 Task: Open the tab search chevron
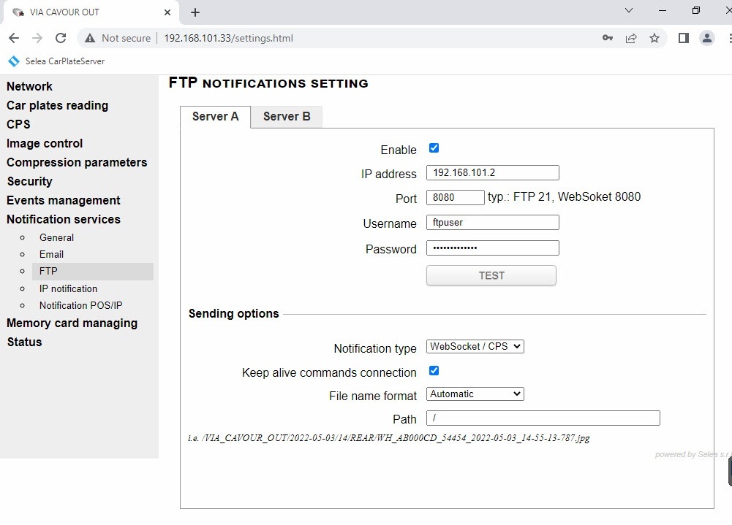tap(630, 11)
